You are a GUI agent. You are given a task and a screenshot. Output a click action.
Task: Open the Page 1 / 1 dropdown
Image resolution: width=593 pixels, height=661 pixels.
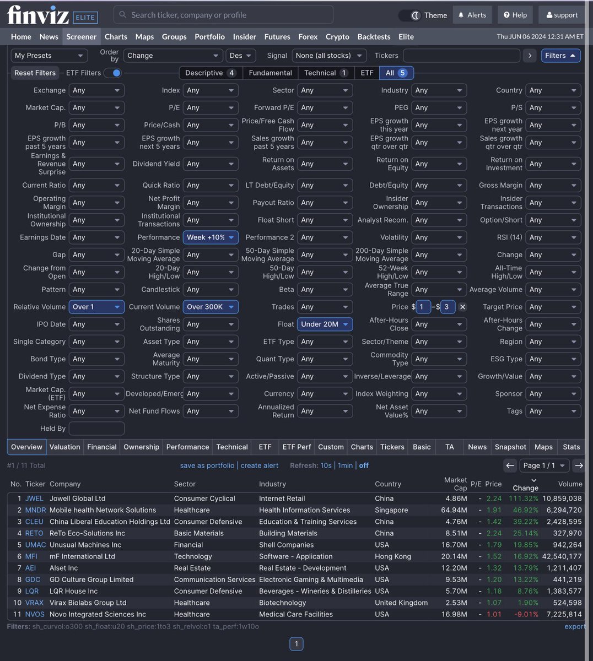(544, 465)
